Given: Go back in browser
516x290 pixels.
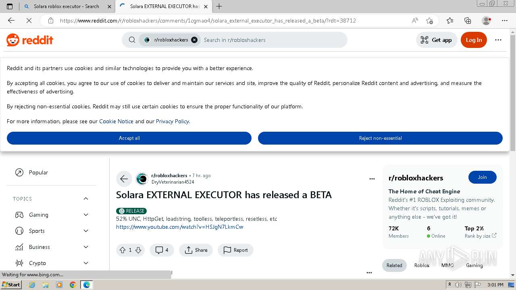Looking at the screenshot, I should click(11, 21).
